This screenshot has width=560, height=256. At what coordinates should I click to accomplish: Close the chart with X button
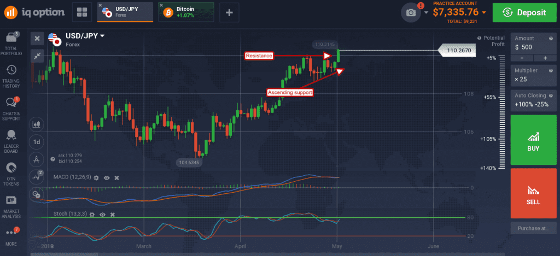37,39
